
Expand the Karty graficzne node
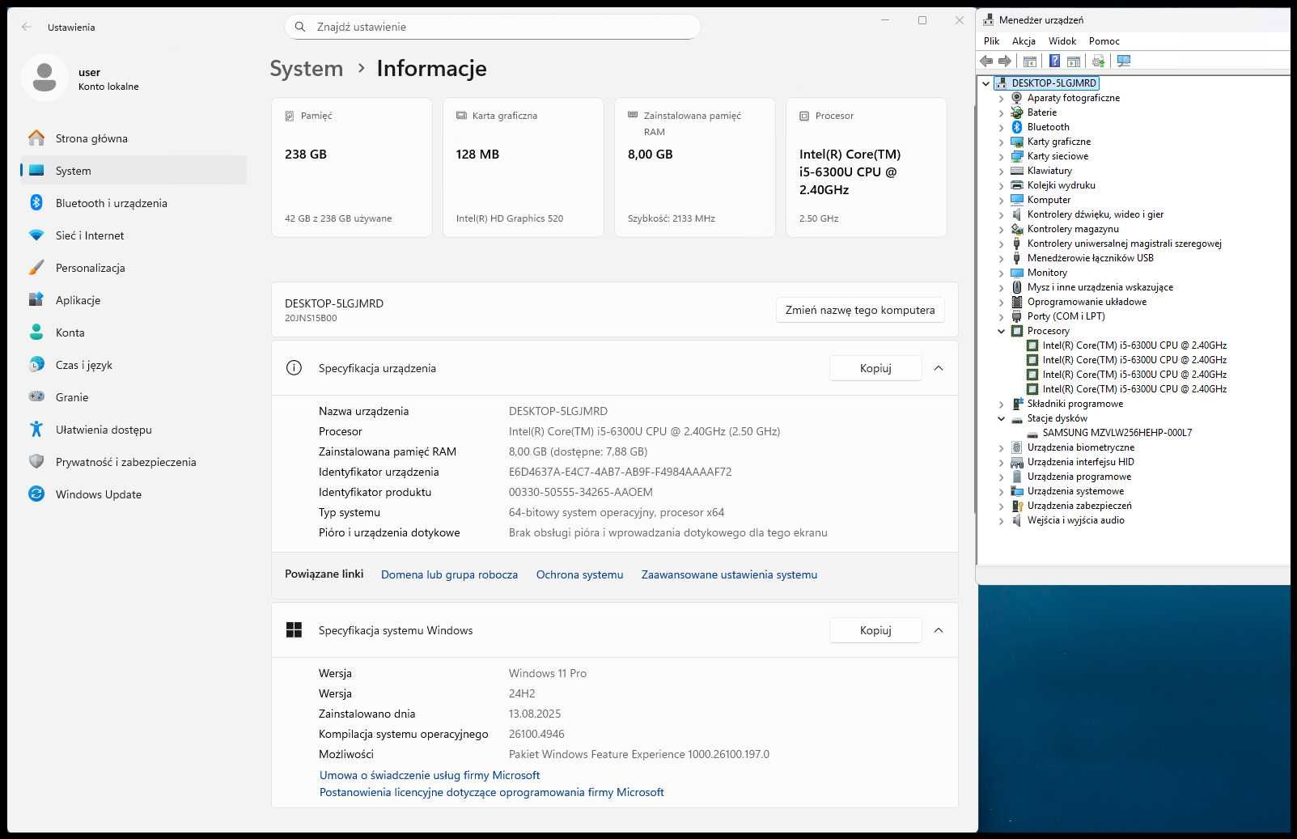pos(1001,142)
